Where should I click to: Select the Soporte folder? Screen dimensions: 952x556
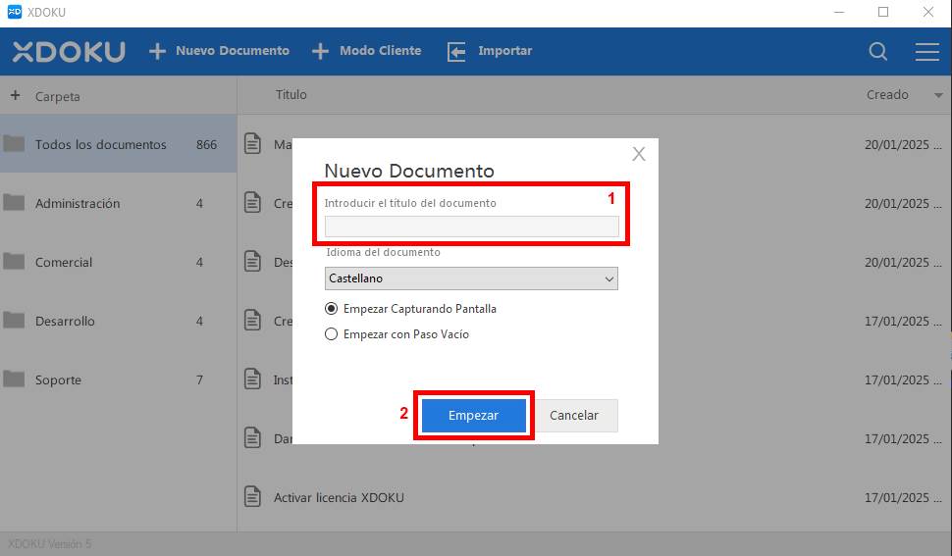(119, 379)
